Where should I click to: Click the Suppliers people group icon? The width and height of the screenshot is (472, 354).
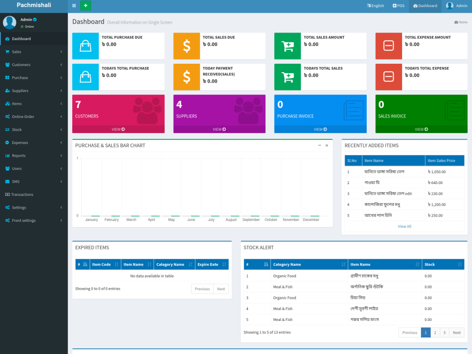pos(248,110)
